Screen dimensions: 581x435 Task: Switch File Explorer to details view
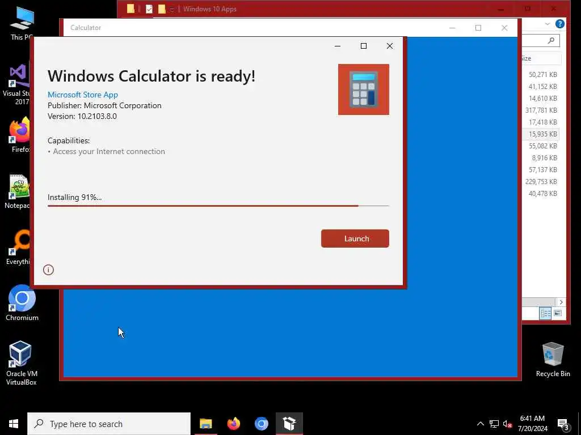[545, 314]
